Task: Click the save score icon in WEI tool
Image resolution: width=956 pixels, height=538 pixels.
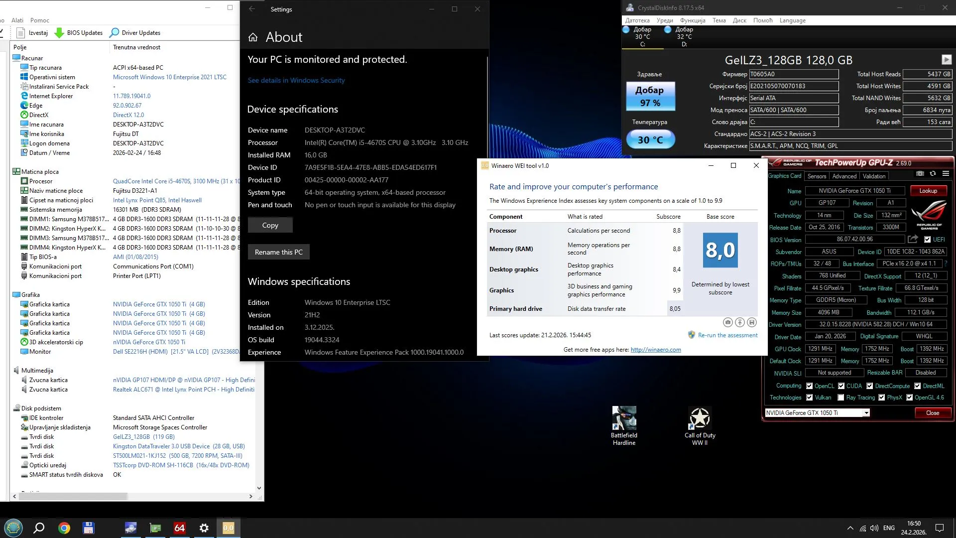Action: point(752,322)
